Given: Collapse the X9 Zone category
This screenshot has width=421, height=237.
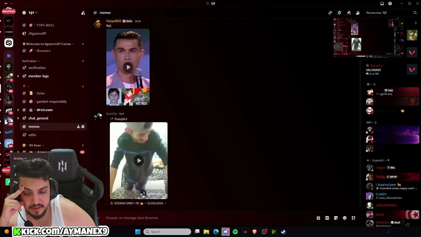Looking at the screenshot, I should pos(33,145).
